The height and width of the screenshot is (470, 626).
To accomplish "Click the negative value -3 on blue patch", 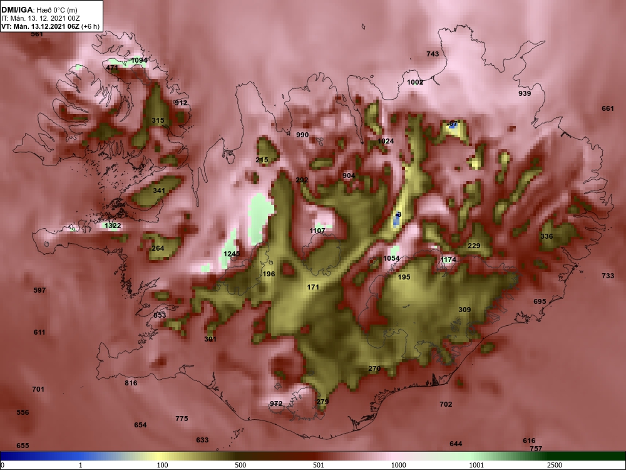I will pyautogui.click(x=398, y=214).
